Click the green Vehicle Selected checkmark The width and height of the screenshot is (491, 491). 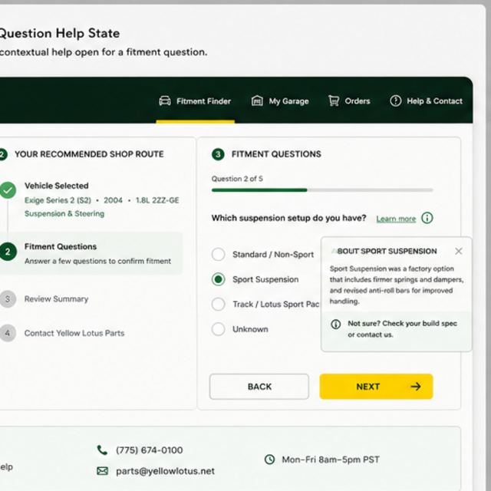click(8, 190)
